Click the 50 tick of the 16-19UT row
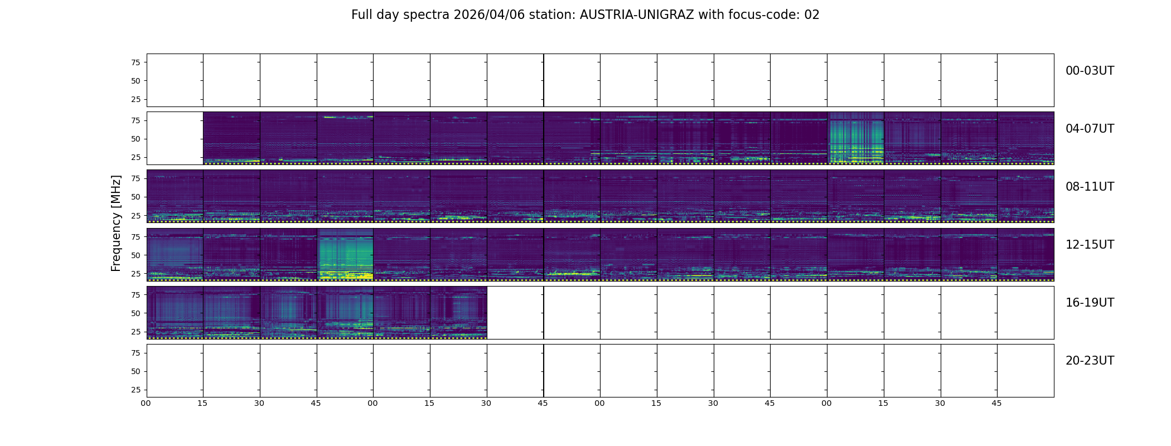Viewport: 1171px width, 446px height. click(x=136, y=313)
